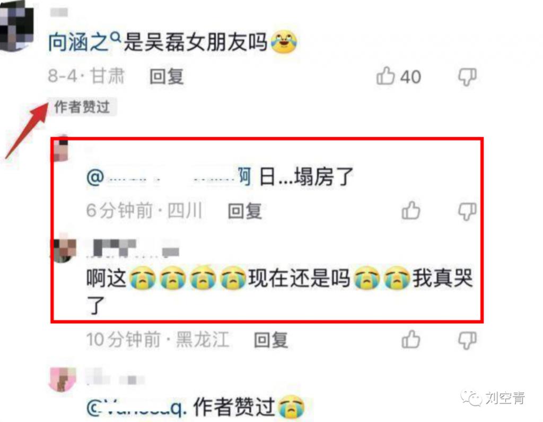
Task: Dislike the 塌房了 reply from 四川
Action: (467, 211)
